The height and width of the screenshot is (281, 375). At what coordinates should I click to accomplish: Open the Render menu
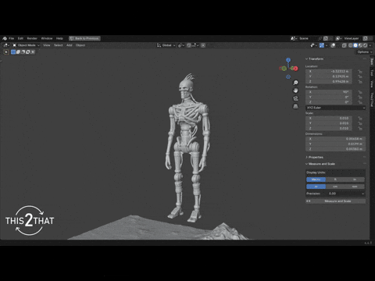point(32,38)
